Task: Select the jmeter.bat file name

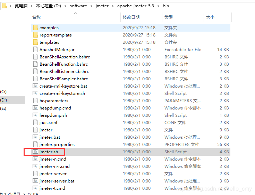Action: (50, 137)
